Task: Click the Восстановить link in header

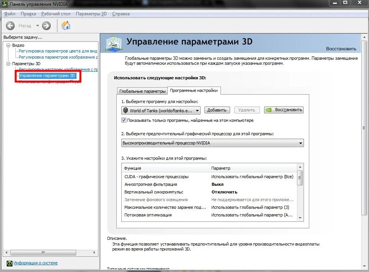Action: [341, 49]
